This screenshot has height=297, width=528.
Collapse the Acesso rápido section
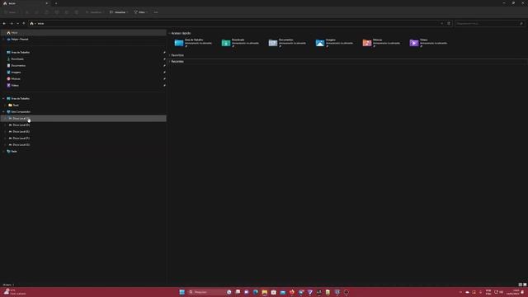pyautogui.click(x=169, y=33)
